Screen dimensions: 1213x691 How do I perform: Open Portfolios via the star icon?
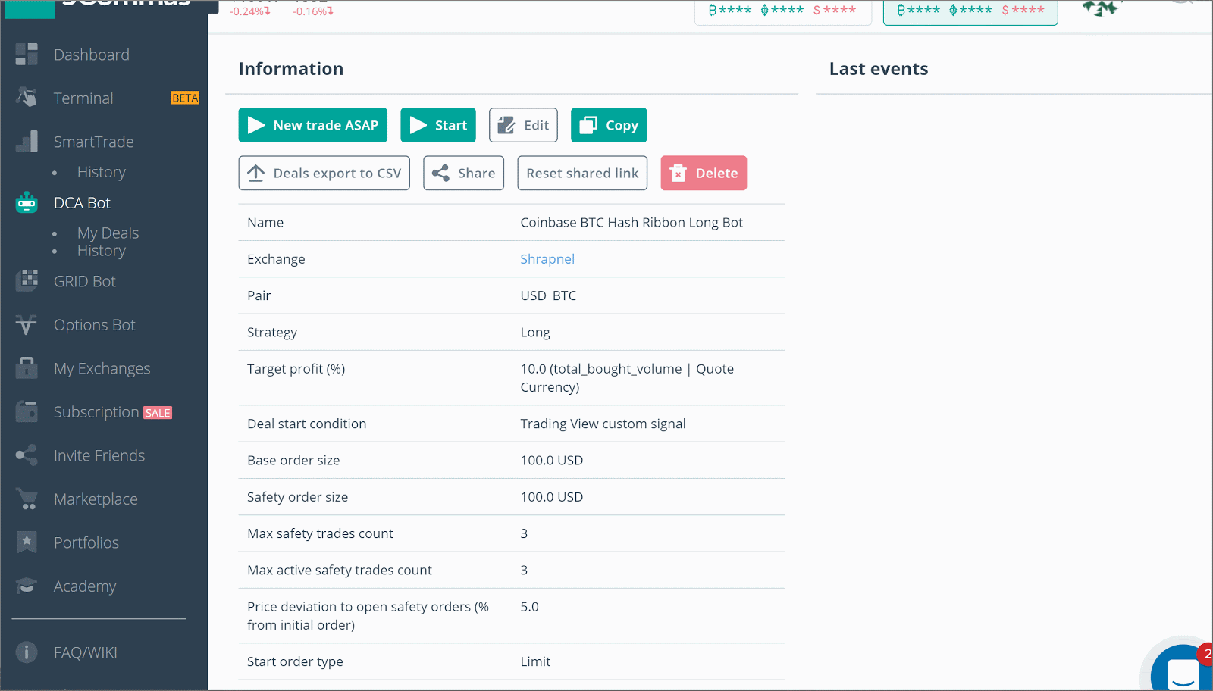[x=27, y=542]
